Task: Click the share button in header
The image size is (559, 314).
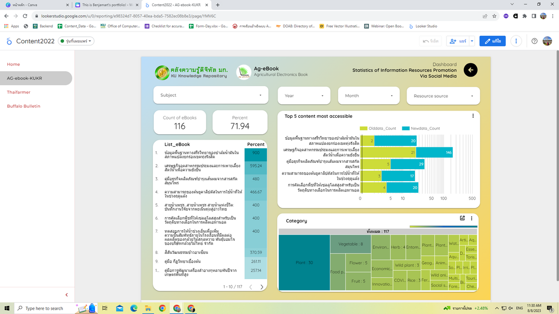Action: (x=458, y=41)
